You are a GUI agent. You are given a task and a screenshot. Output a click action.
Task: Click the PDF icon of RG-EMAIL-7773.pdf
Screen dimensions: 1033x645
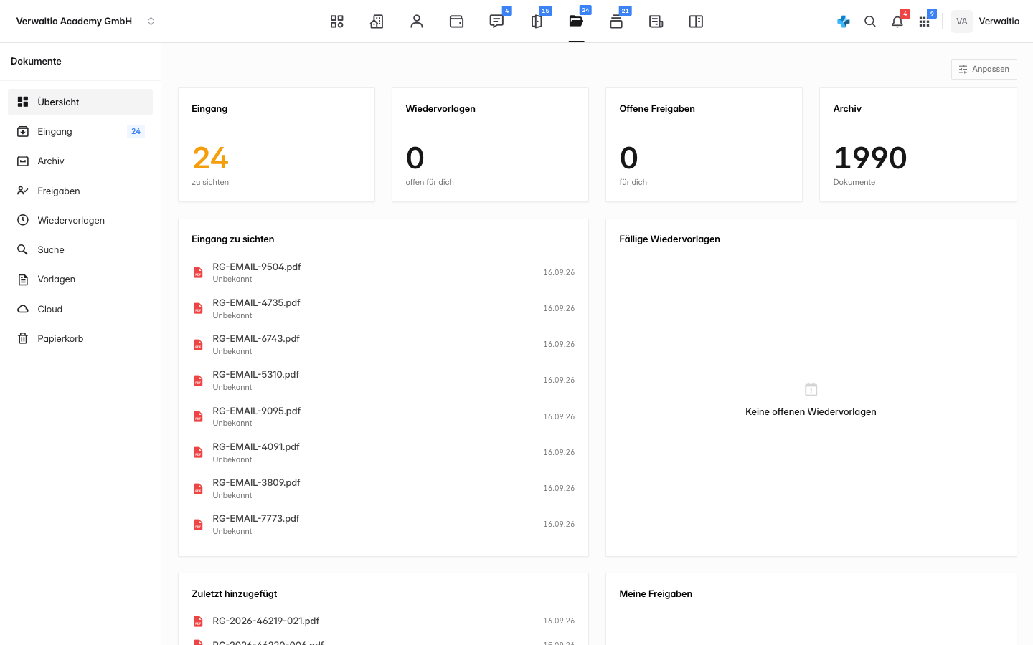(199, 525)
